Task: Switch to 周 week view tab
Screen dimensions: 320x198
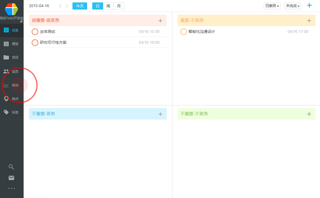Action: click(108, 6)
